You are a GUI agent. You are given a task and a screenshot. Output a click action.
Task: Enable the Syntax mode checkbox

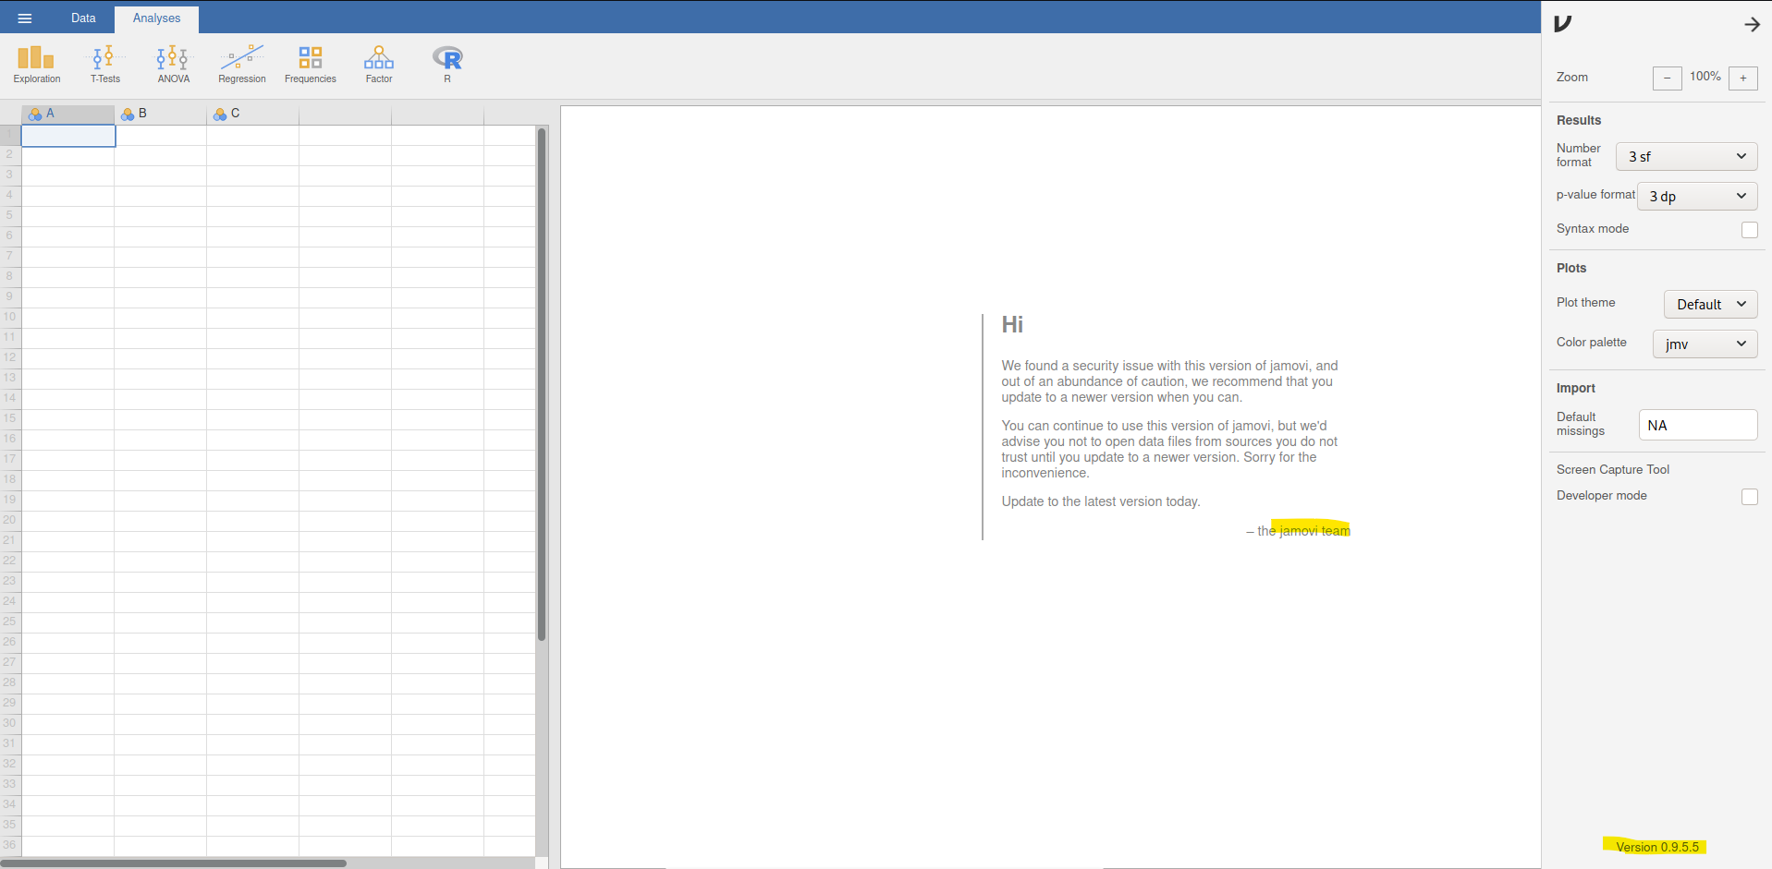pyautogui.click(x=1749, y=230)
